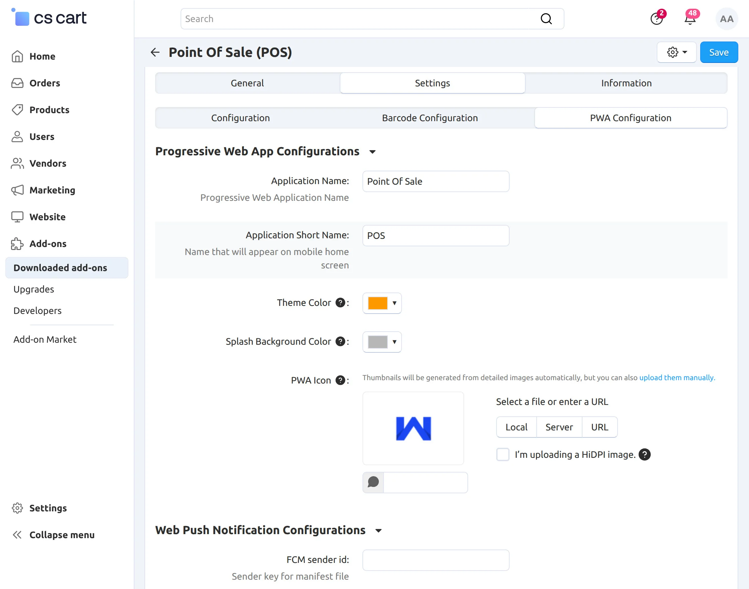Collapse Progressive Web App Configurations section
The image size is (749, 589).
372,152
